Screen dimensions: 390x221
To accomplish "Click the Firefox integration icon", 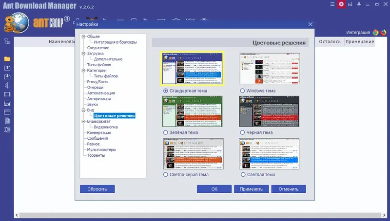I will [384, 33].
